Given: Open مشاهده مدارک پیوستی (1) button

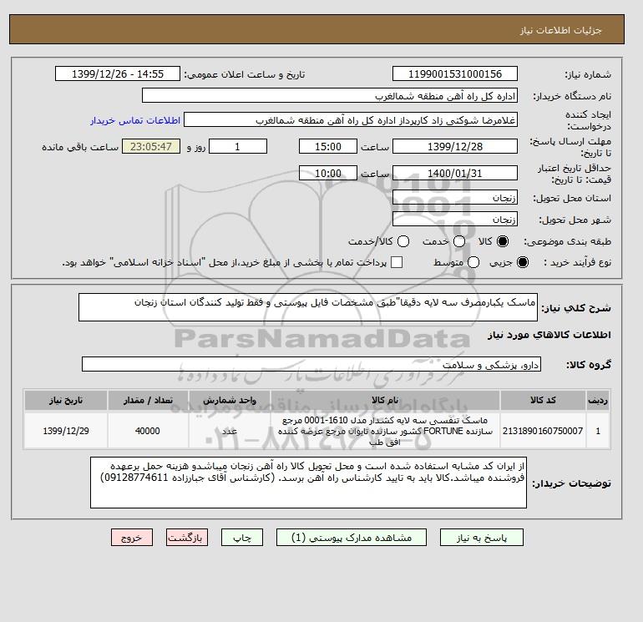Looking at the screenshot, I should pyautogui.click(x=352, y=538).
